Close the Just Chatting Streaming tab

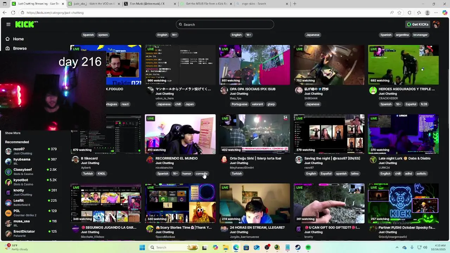(63, 4)
